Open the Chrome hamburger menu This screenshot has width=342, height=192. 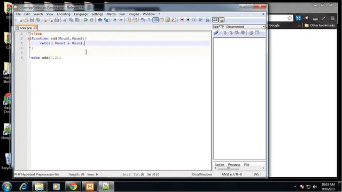coord(332,18)
